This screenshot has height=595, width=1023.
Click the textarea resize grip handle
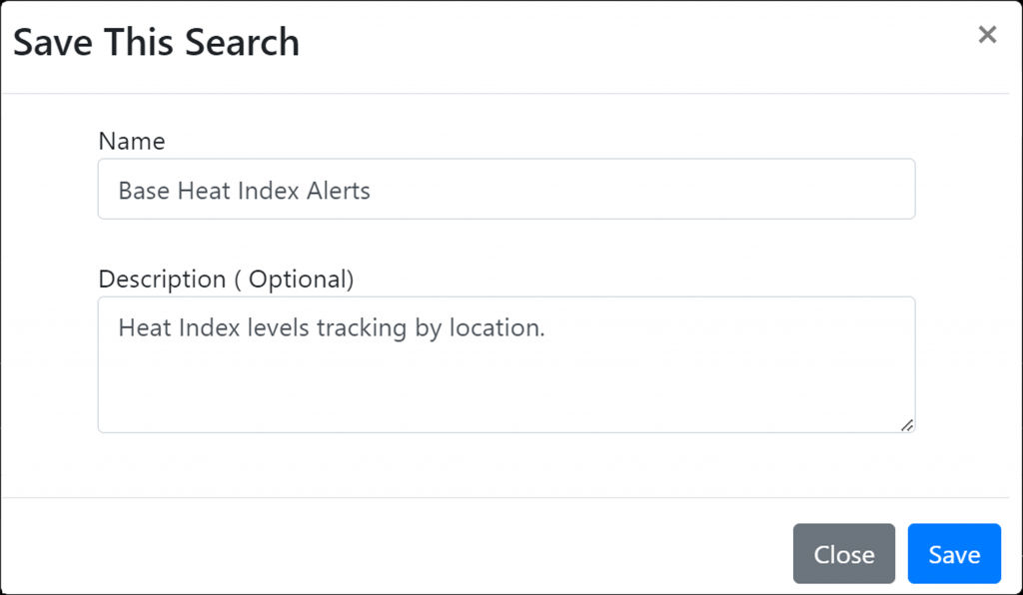pos(908,427)
